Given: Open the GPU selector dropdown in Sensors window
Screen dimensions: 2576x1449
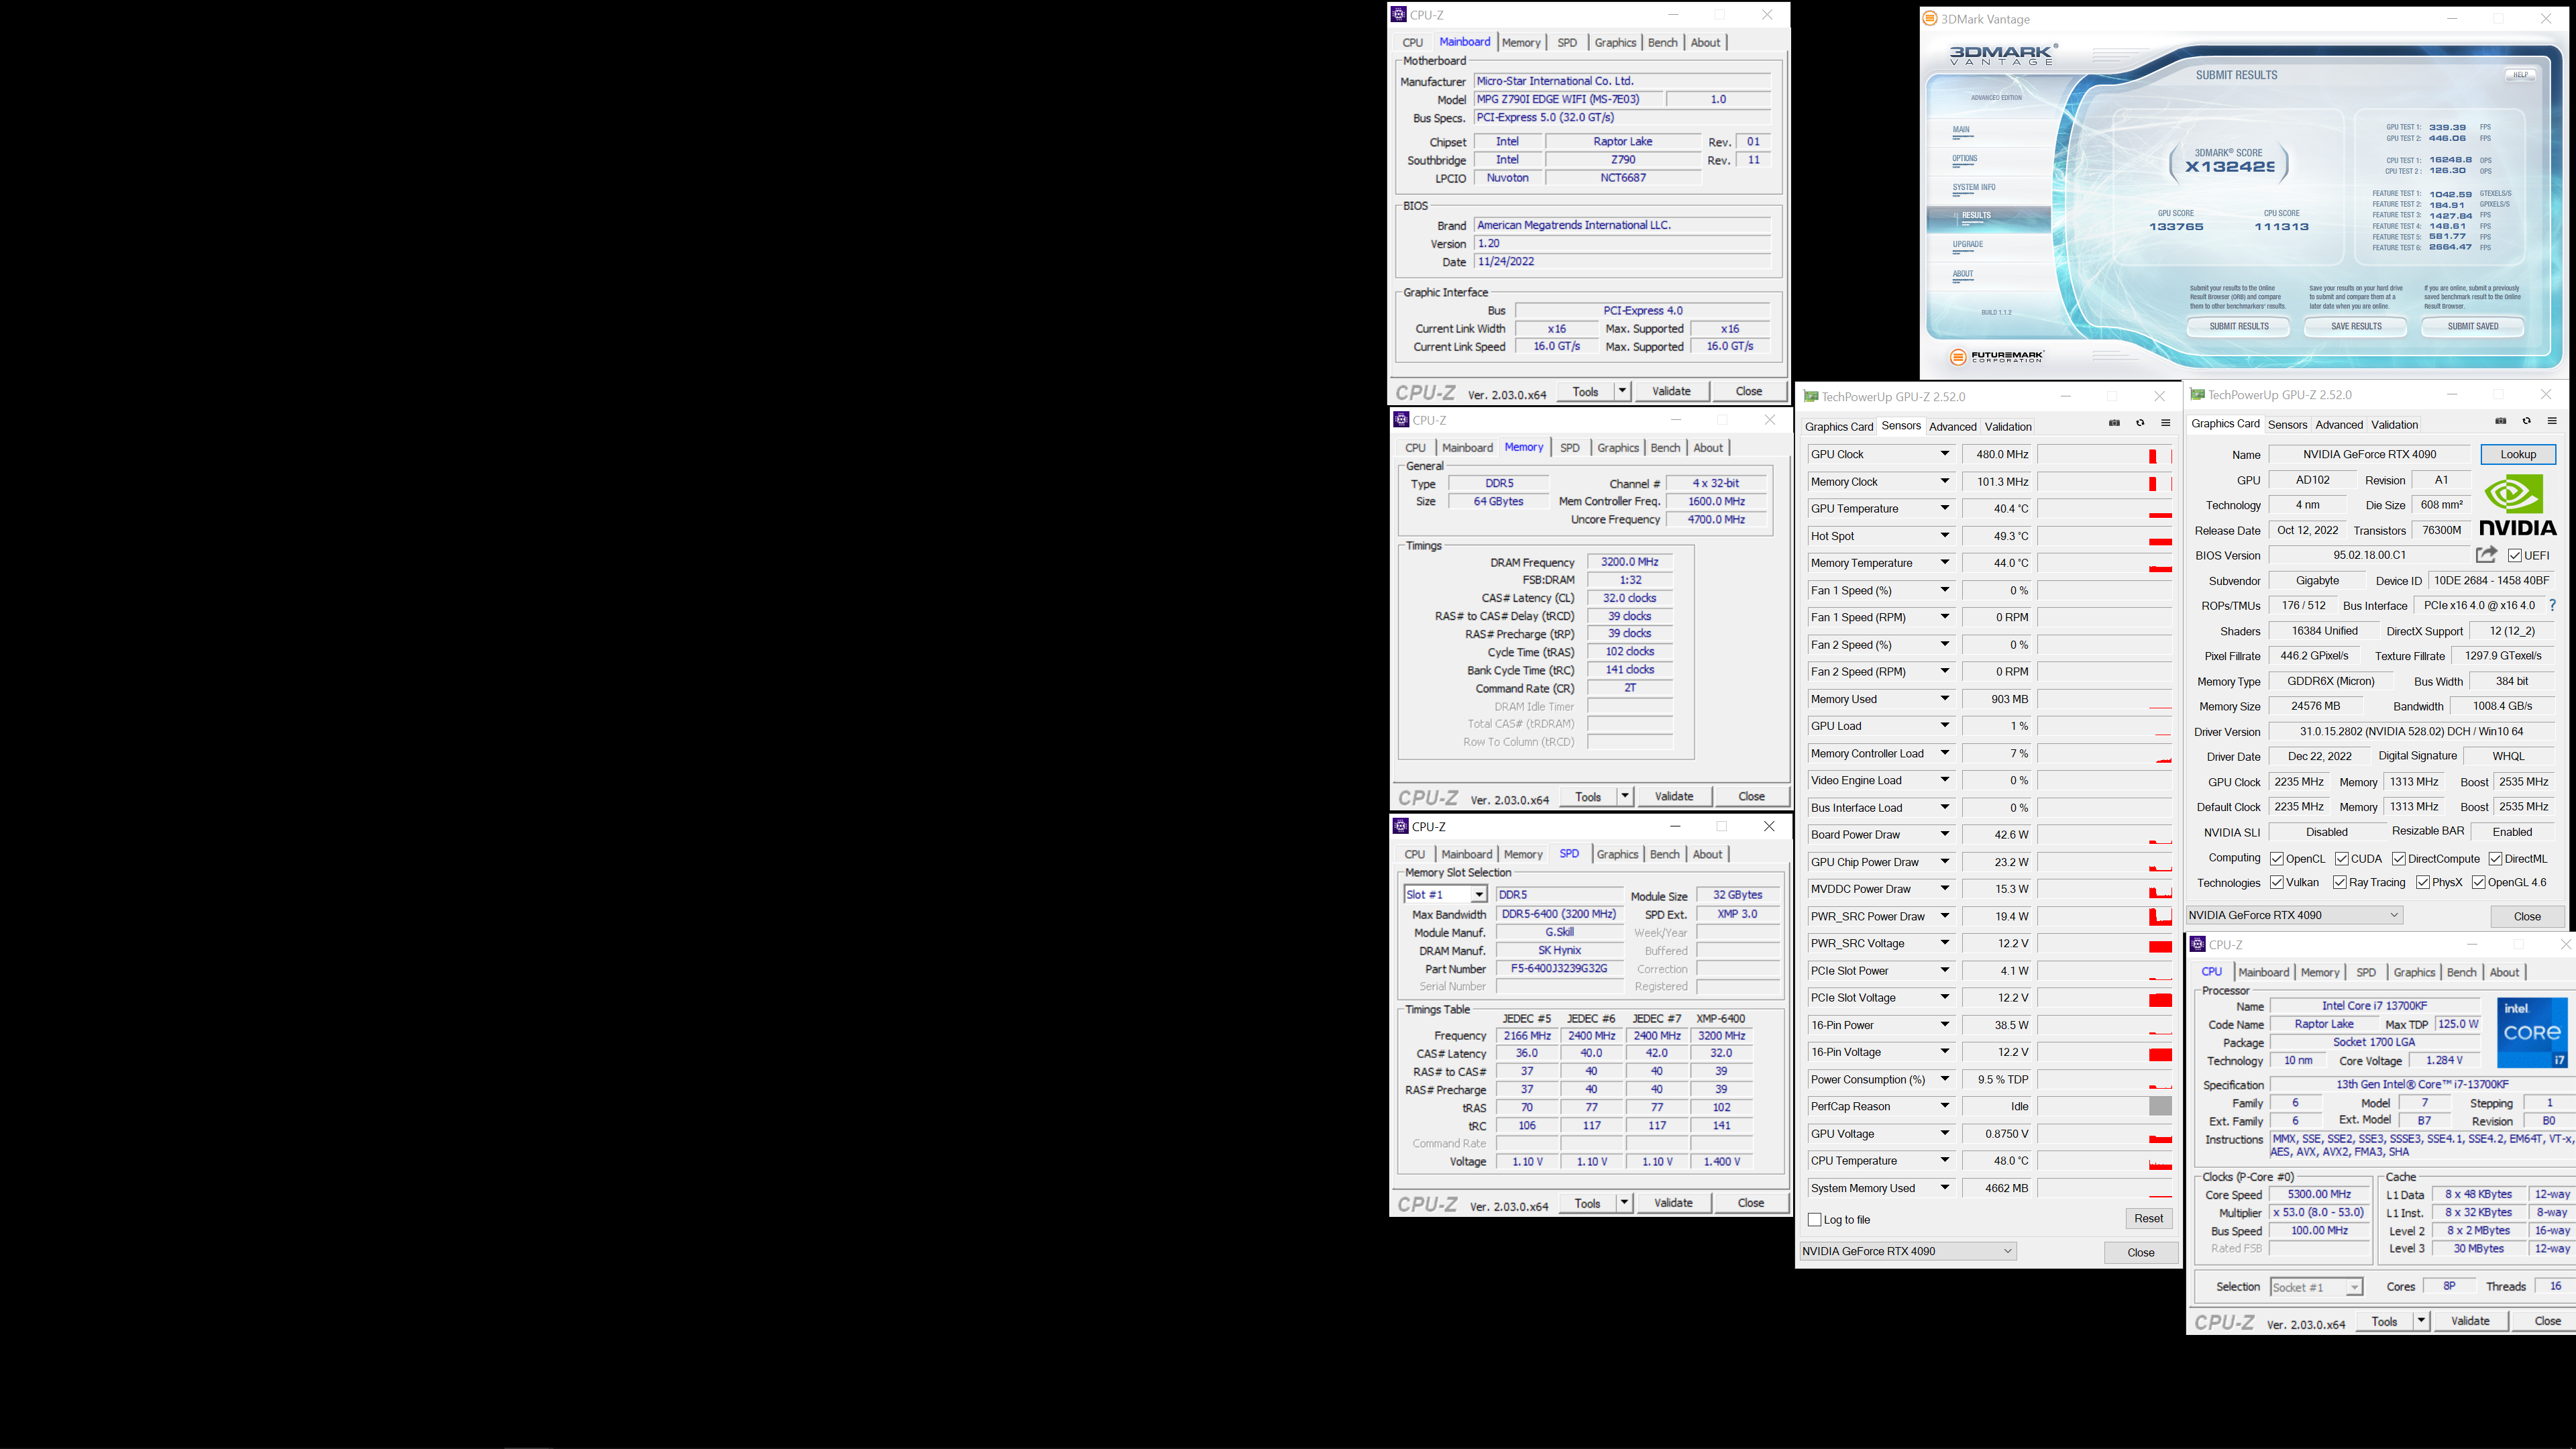Looking at the screenshot, I should point(1908,1251).
